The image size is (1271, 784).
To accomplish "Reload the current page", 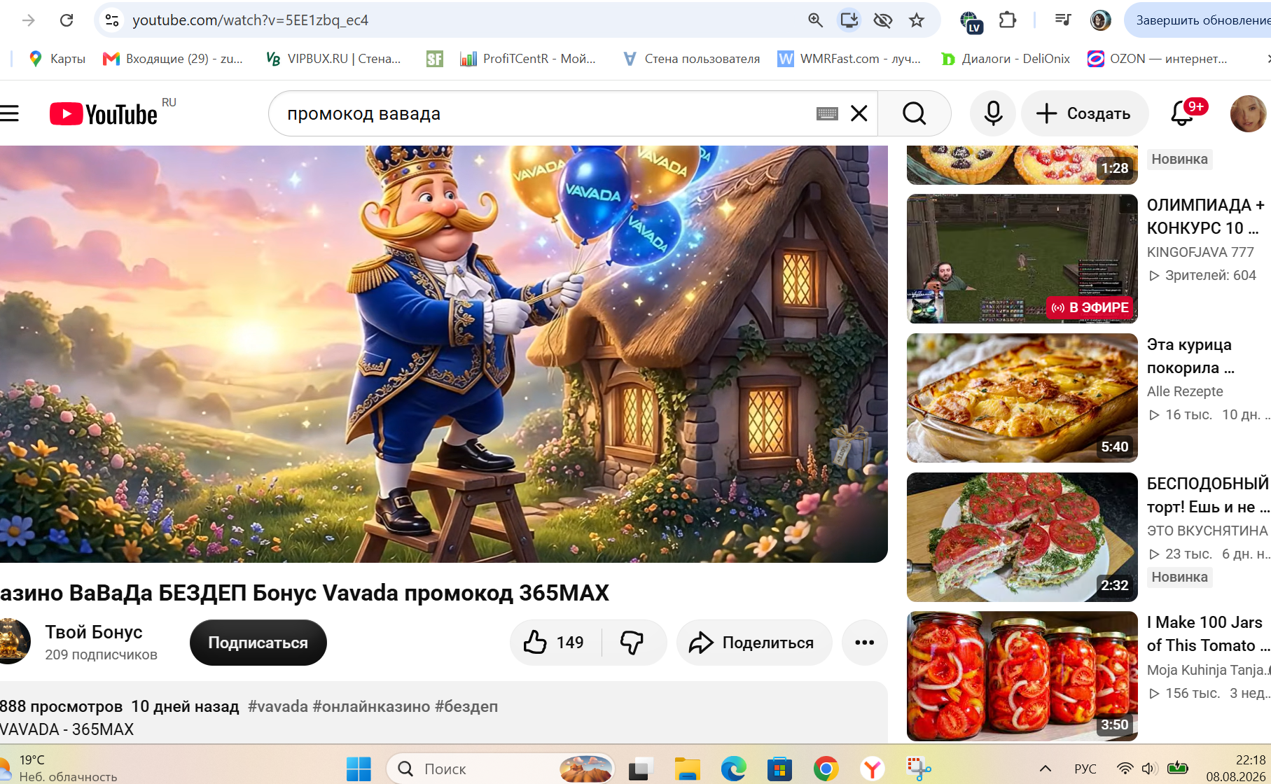I will pos(67,20).
